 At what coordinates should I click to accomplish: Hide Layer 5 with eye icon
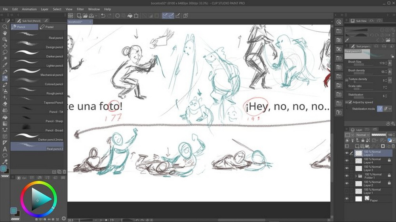(347, 153)
